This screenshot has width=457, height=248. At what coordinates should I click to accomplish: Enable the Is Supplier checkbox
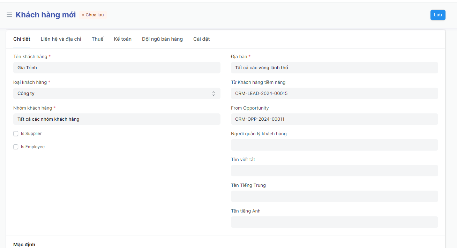pos(16,134)
